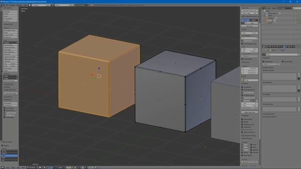
Task: Open the Particles properties tab
Action: pyautogui.click(x=291, y=46)
